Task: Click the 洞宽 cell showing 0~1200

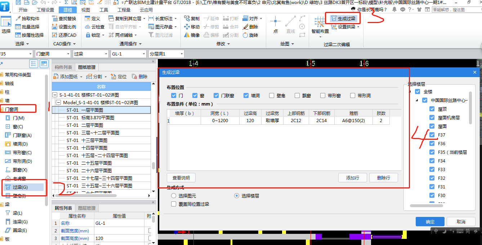Action: [x=220, y=121]
